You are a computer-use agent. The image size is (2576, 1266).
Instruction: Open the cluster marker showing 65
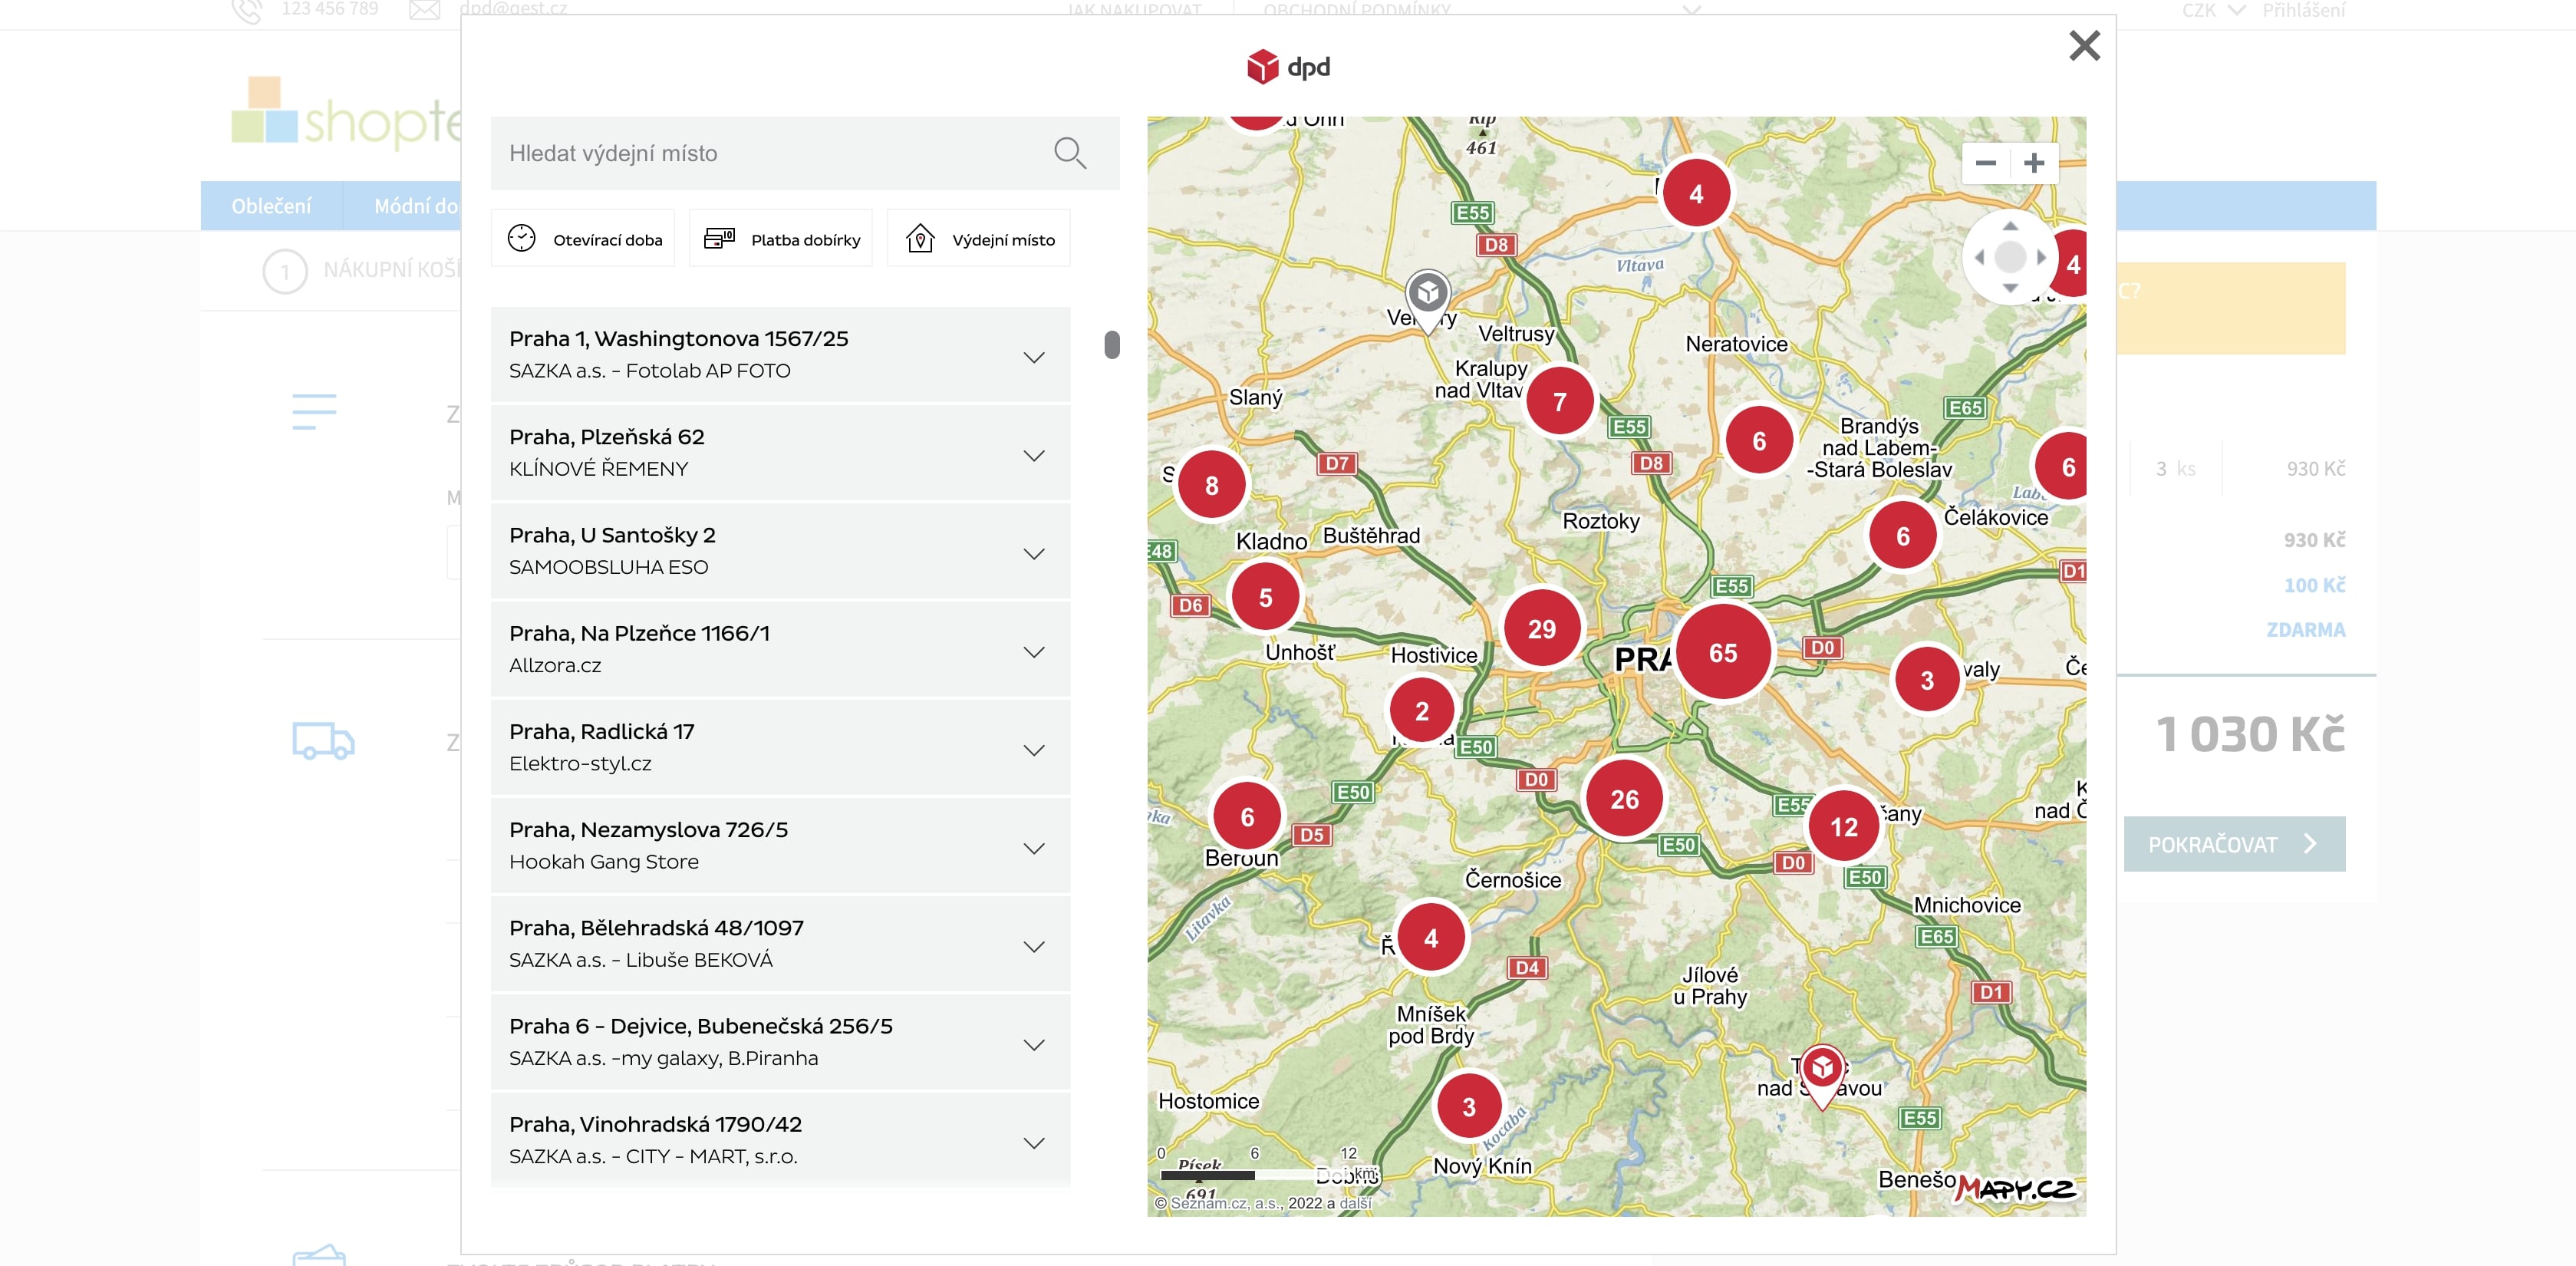(1723, 652)
